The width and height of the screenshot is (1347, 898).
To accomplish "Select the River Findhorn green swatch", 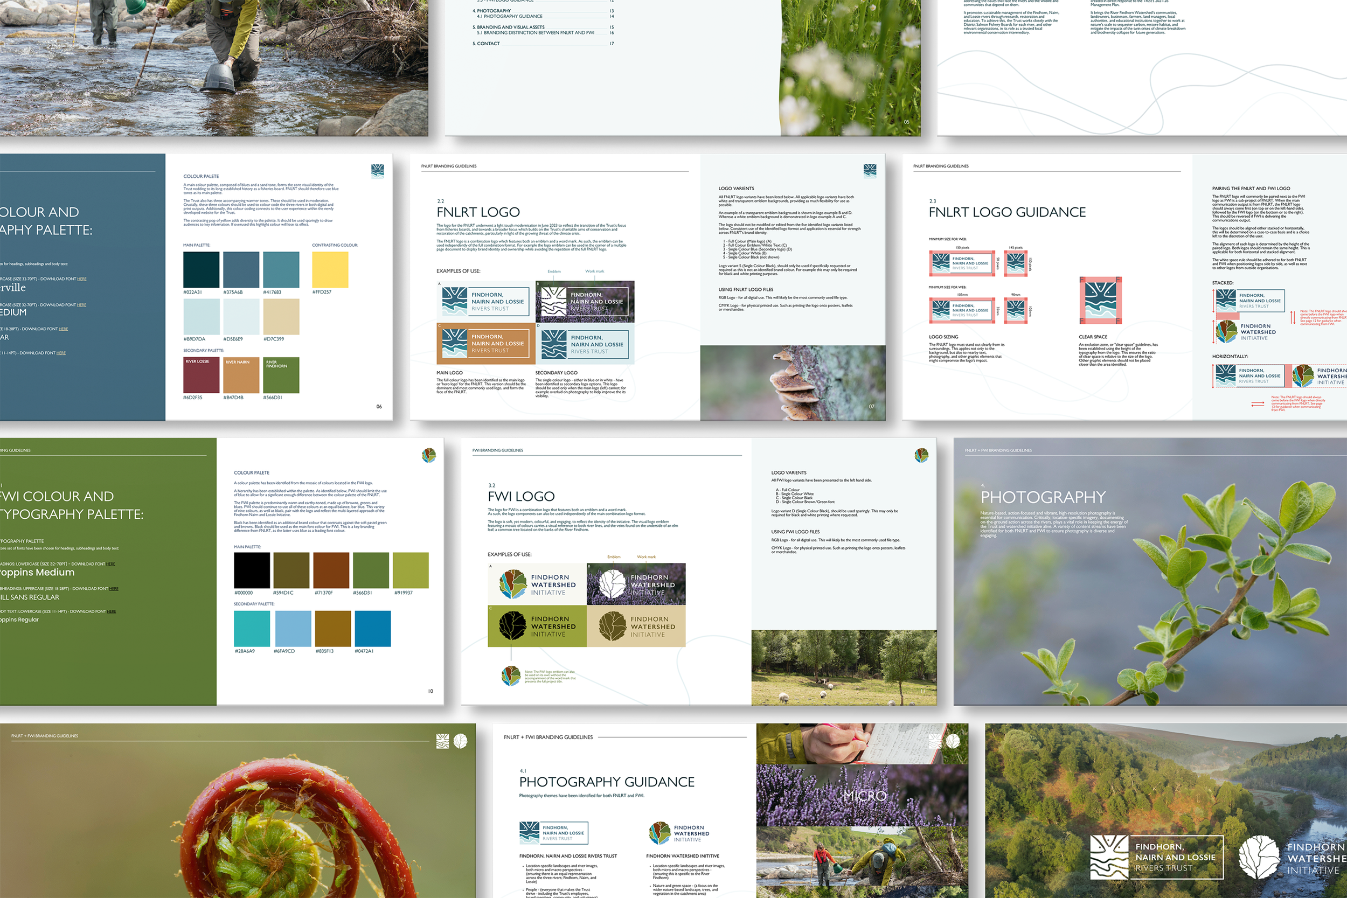I will pyautogui.click(x=281, y=375).
